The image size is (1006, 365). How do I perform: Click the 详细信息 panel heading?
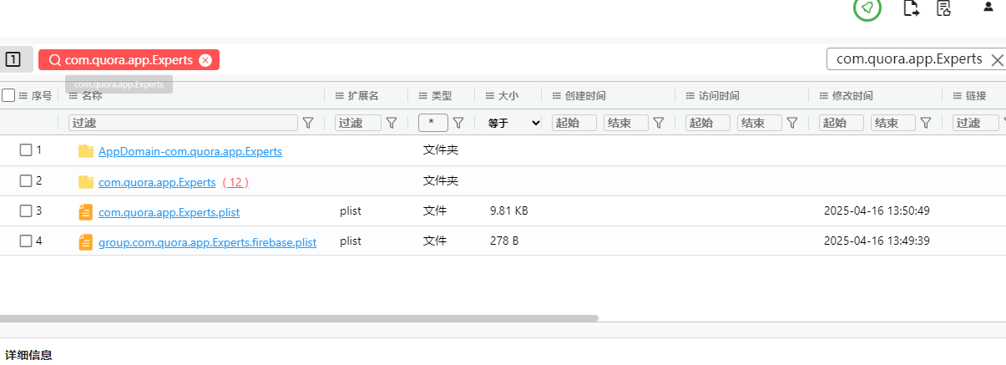pos(28,355)
